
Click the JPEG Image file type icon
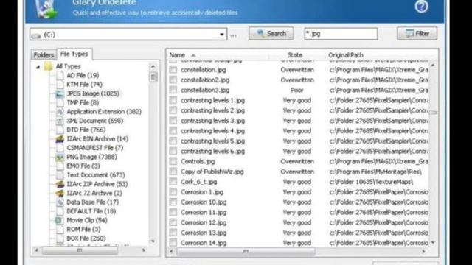coord(60,93)
